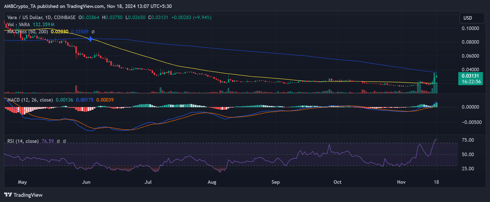The height and width of the screenshot is (202, 490).
Task: Click the MACD histogram value 0.00039
Action: (105, 100)
